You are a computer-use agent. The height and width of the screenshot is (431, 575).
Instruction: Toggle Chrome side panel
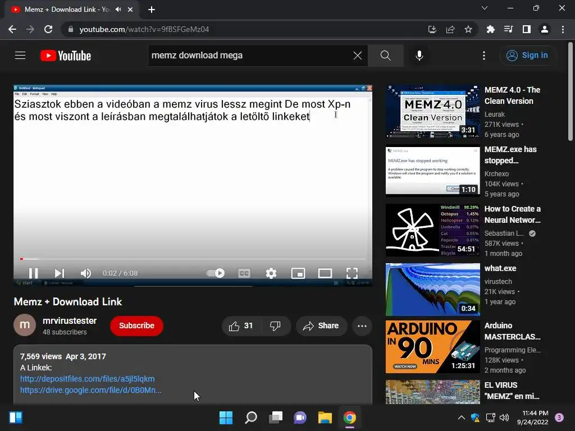coord(527,29)
